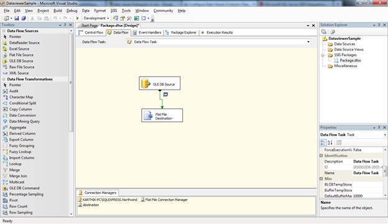
Task: Open the Properties object selector dropdown
Action: click(385, 135)
